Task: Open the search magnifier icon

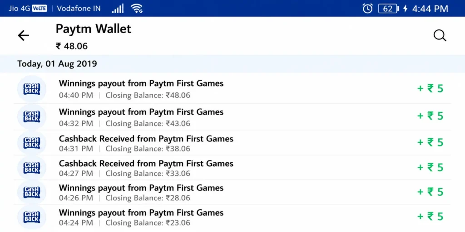Action: tap(440, 36)
